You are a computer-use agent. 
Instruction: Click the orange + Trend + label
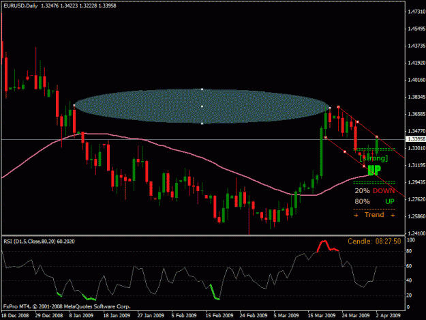tap(374, 215)
